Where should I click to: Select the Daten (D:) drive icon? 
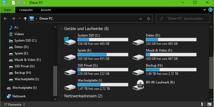coord(138,42)
